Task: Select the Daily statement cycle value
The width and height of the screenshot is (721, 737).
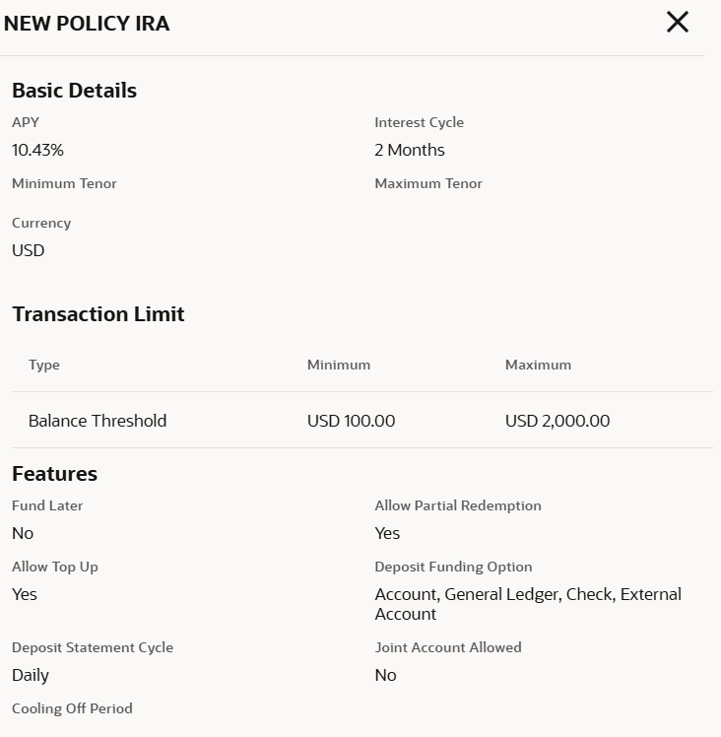Action: pos(31,675)
